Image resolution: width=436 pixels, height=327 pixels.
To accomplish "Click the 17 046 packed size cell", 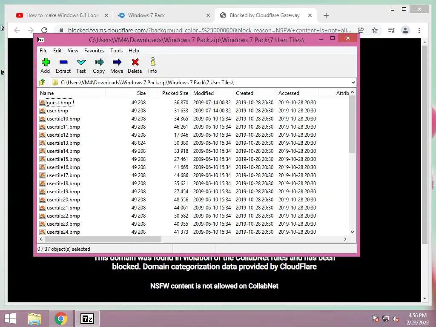I will pyautogui.click(x=181, y=135).
